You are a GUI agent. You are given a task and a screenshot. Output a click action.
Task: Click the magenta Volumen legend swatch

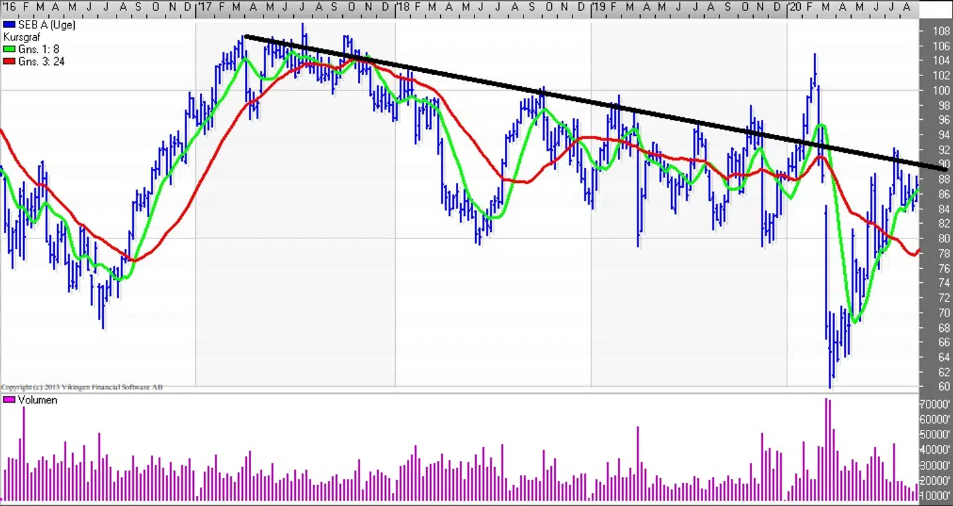click(9, 400)
